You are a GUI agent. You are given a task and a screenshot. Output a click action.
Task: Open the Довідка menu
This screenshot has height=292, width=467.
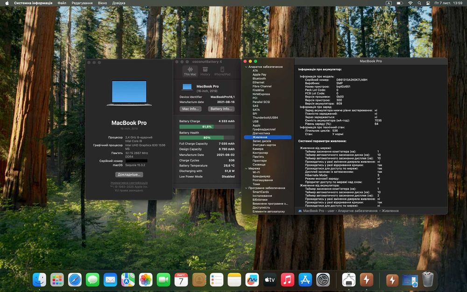(x=119, y=3)
